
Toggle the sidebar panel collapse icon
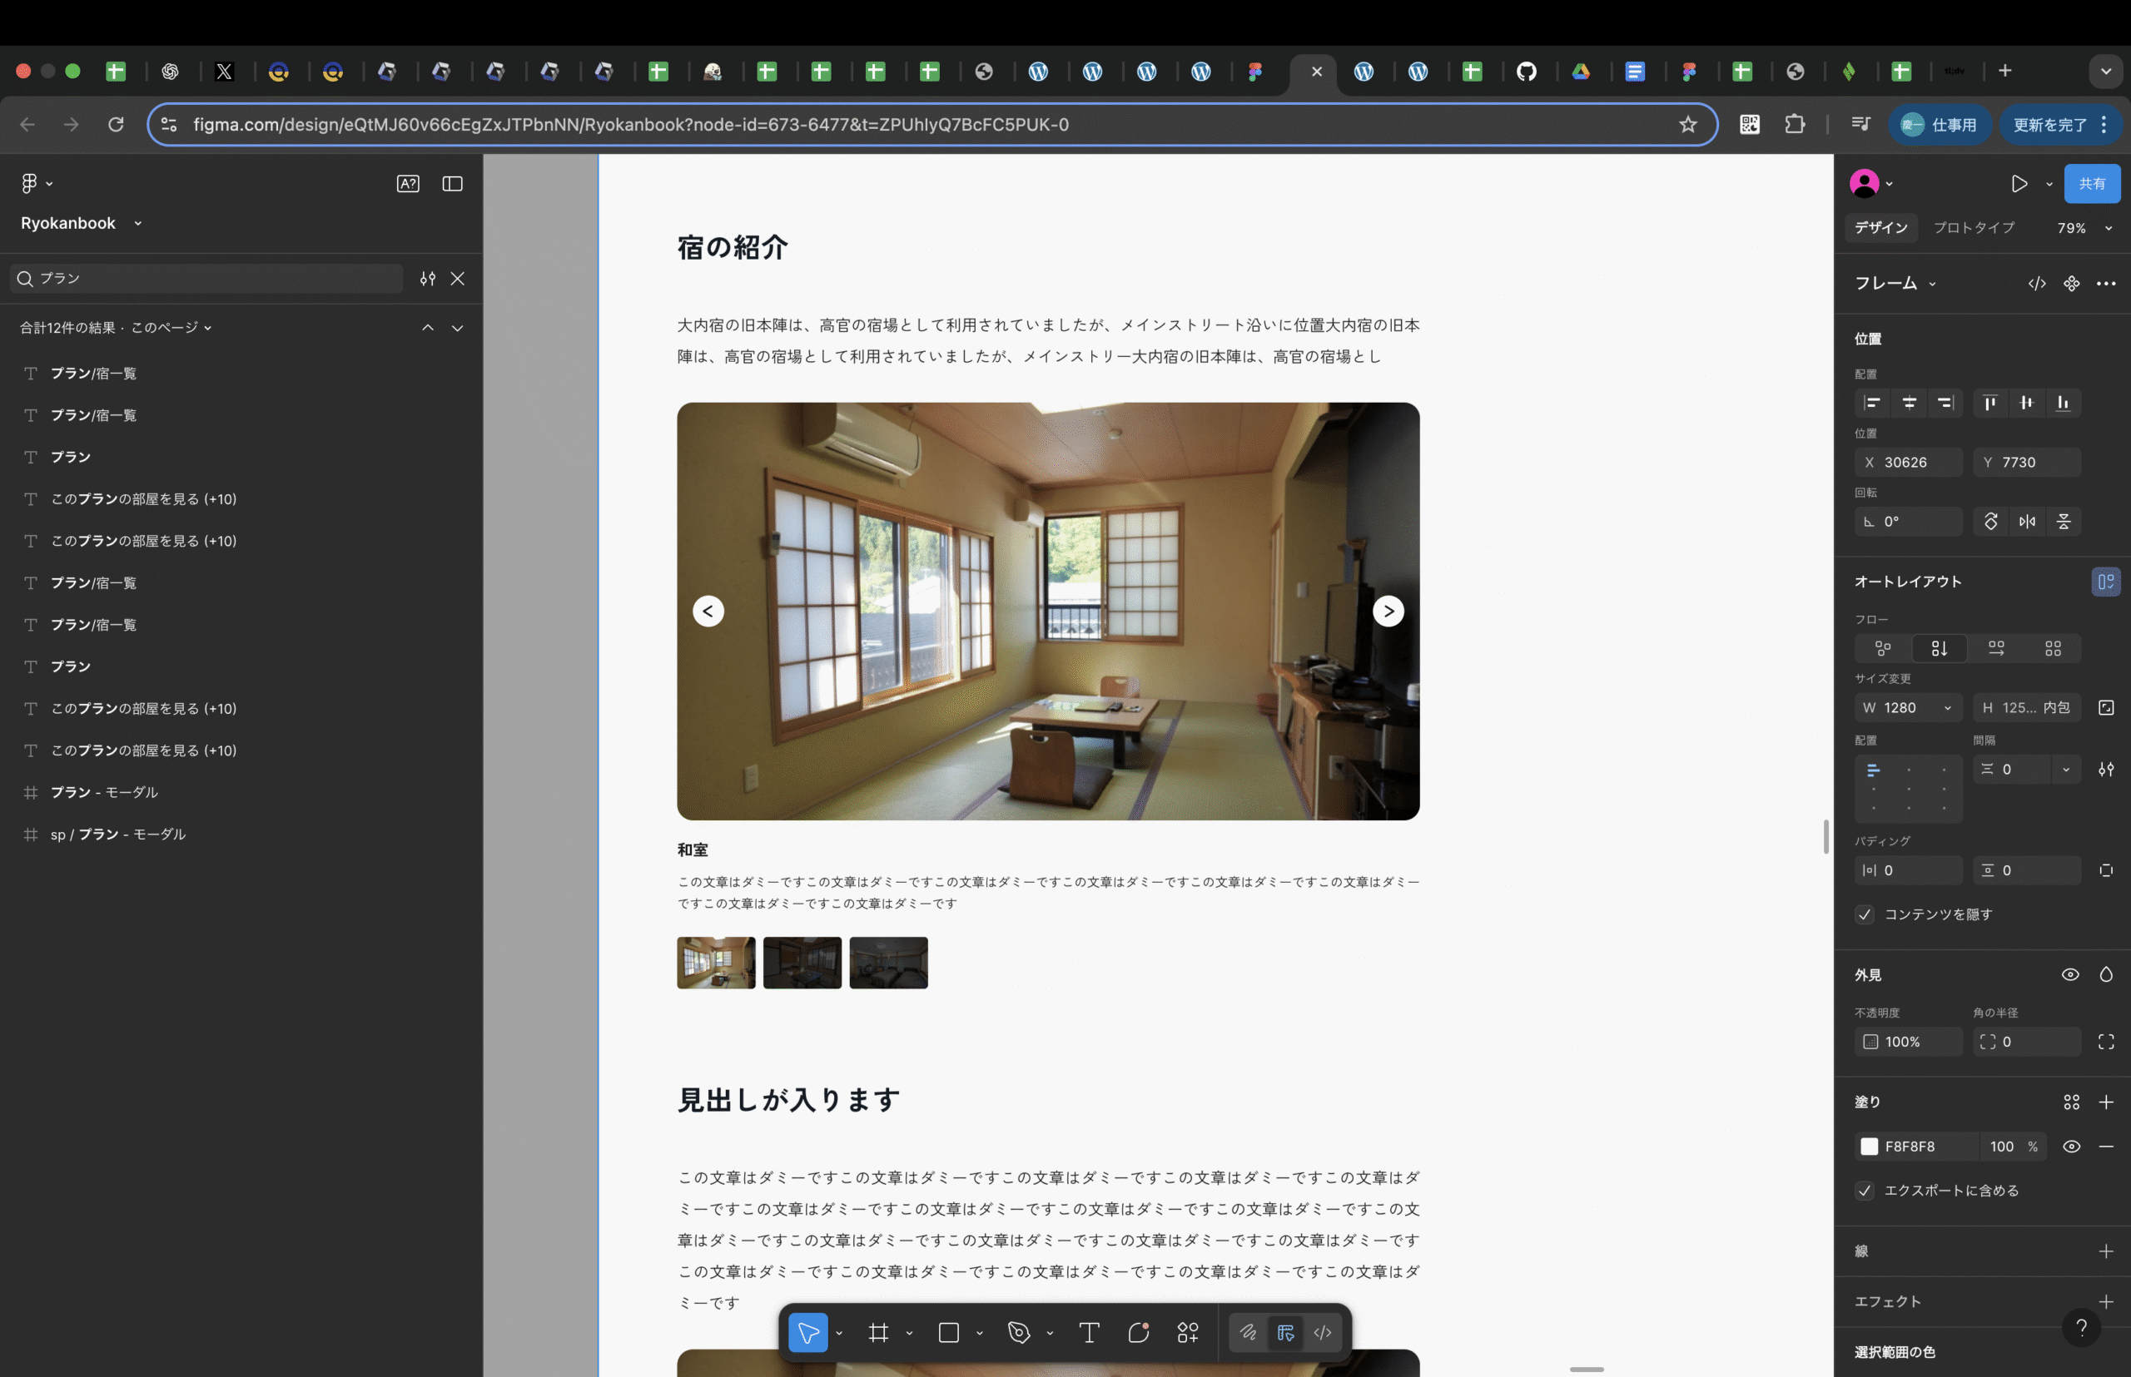[453, 183]
